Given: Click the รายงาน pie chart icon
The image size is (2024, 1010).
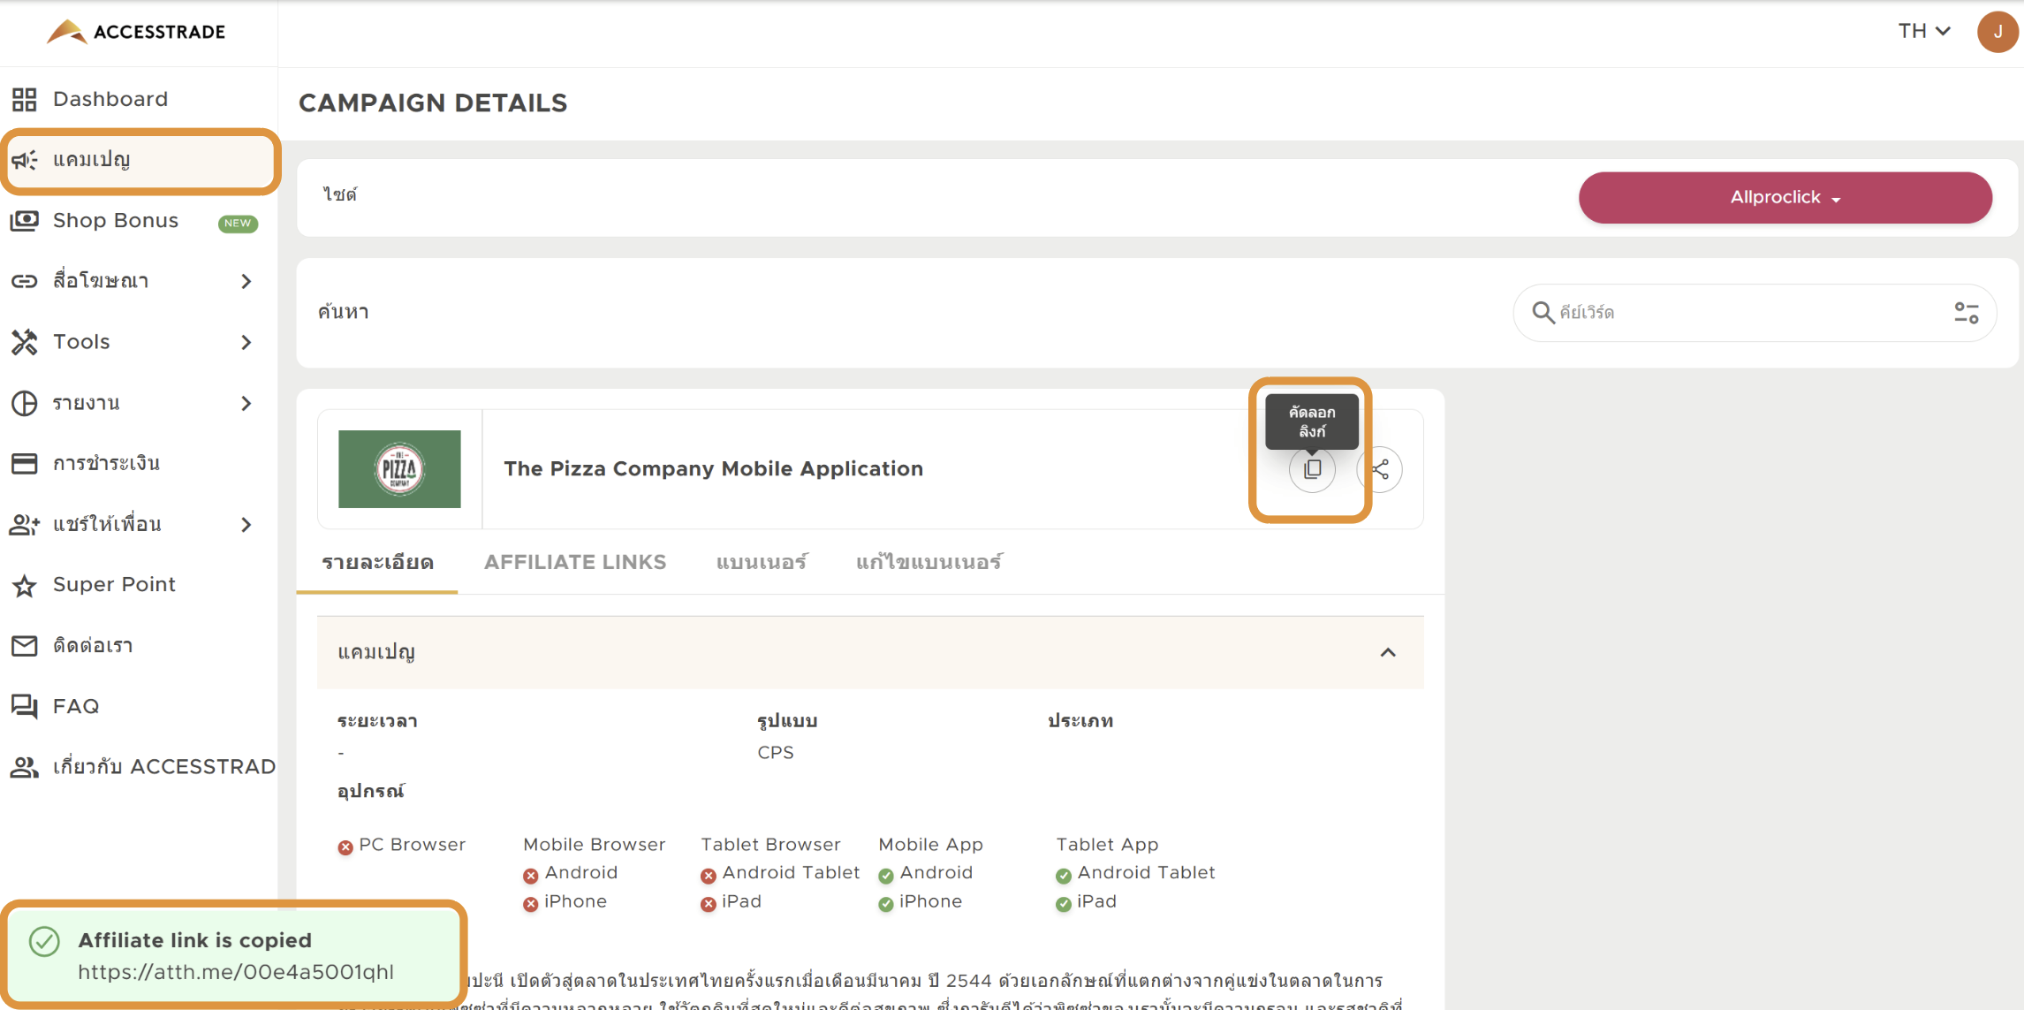Looking at the screenshot, I should 25,403.
